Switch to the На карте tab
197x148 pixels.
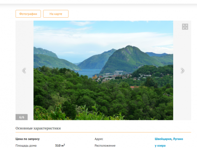point(56,14)
